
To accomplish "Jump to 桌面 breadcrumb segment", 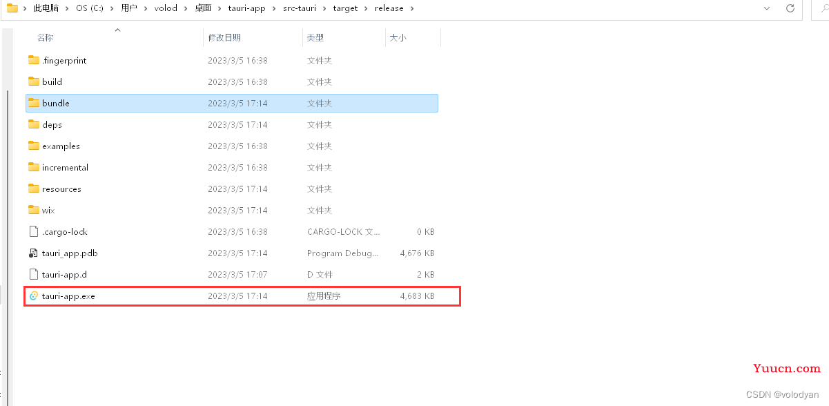I will (203, 8).
